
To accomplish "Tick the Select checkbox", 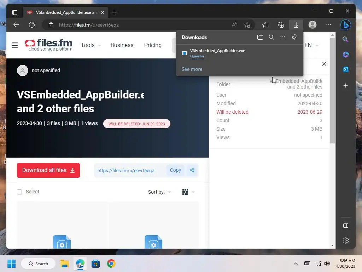I will coord(19,192).
